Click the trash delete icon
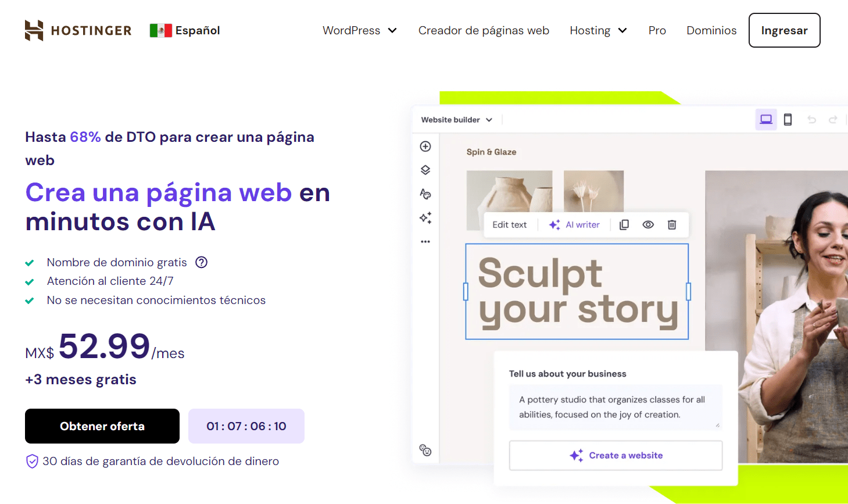Viewport: 848px width, 504px height. tap(672, 225)
